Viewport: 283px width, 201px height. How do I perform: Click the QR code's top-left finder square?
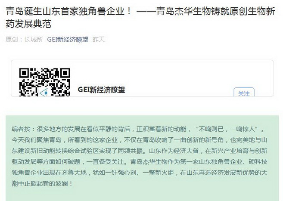(x=24, y=73)
